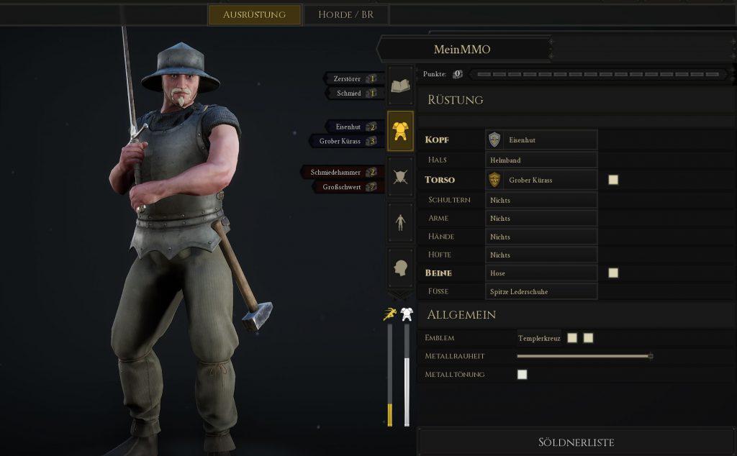Screen dimensions: 737x456
Task: Pick the Torso color swatch
Action: pos(613,180)
